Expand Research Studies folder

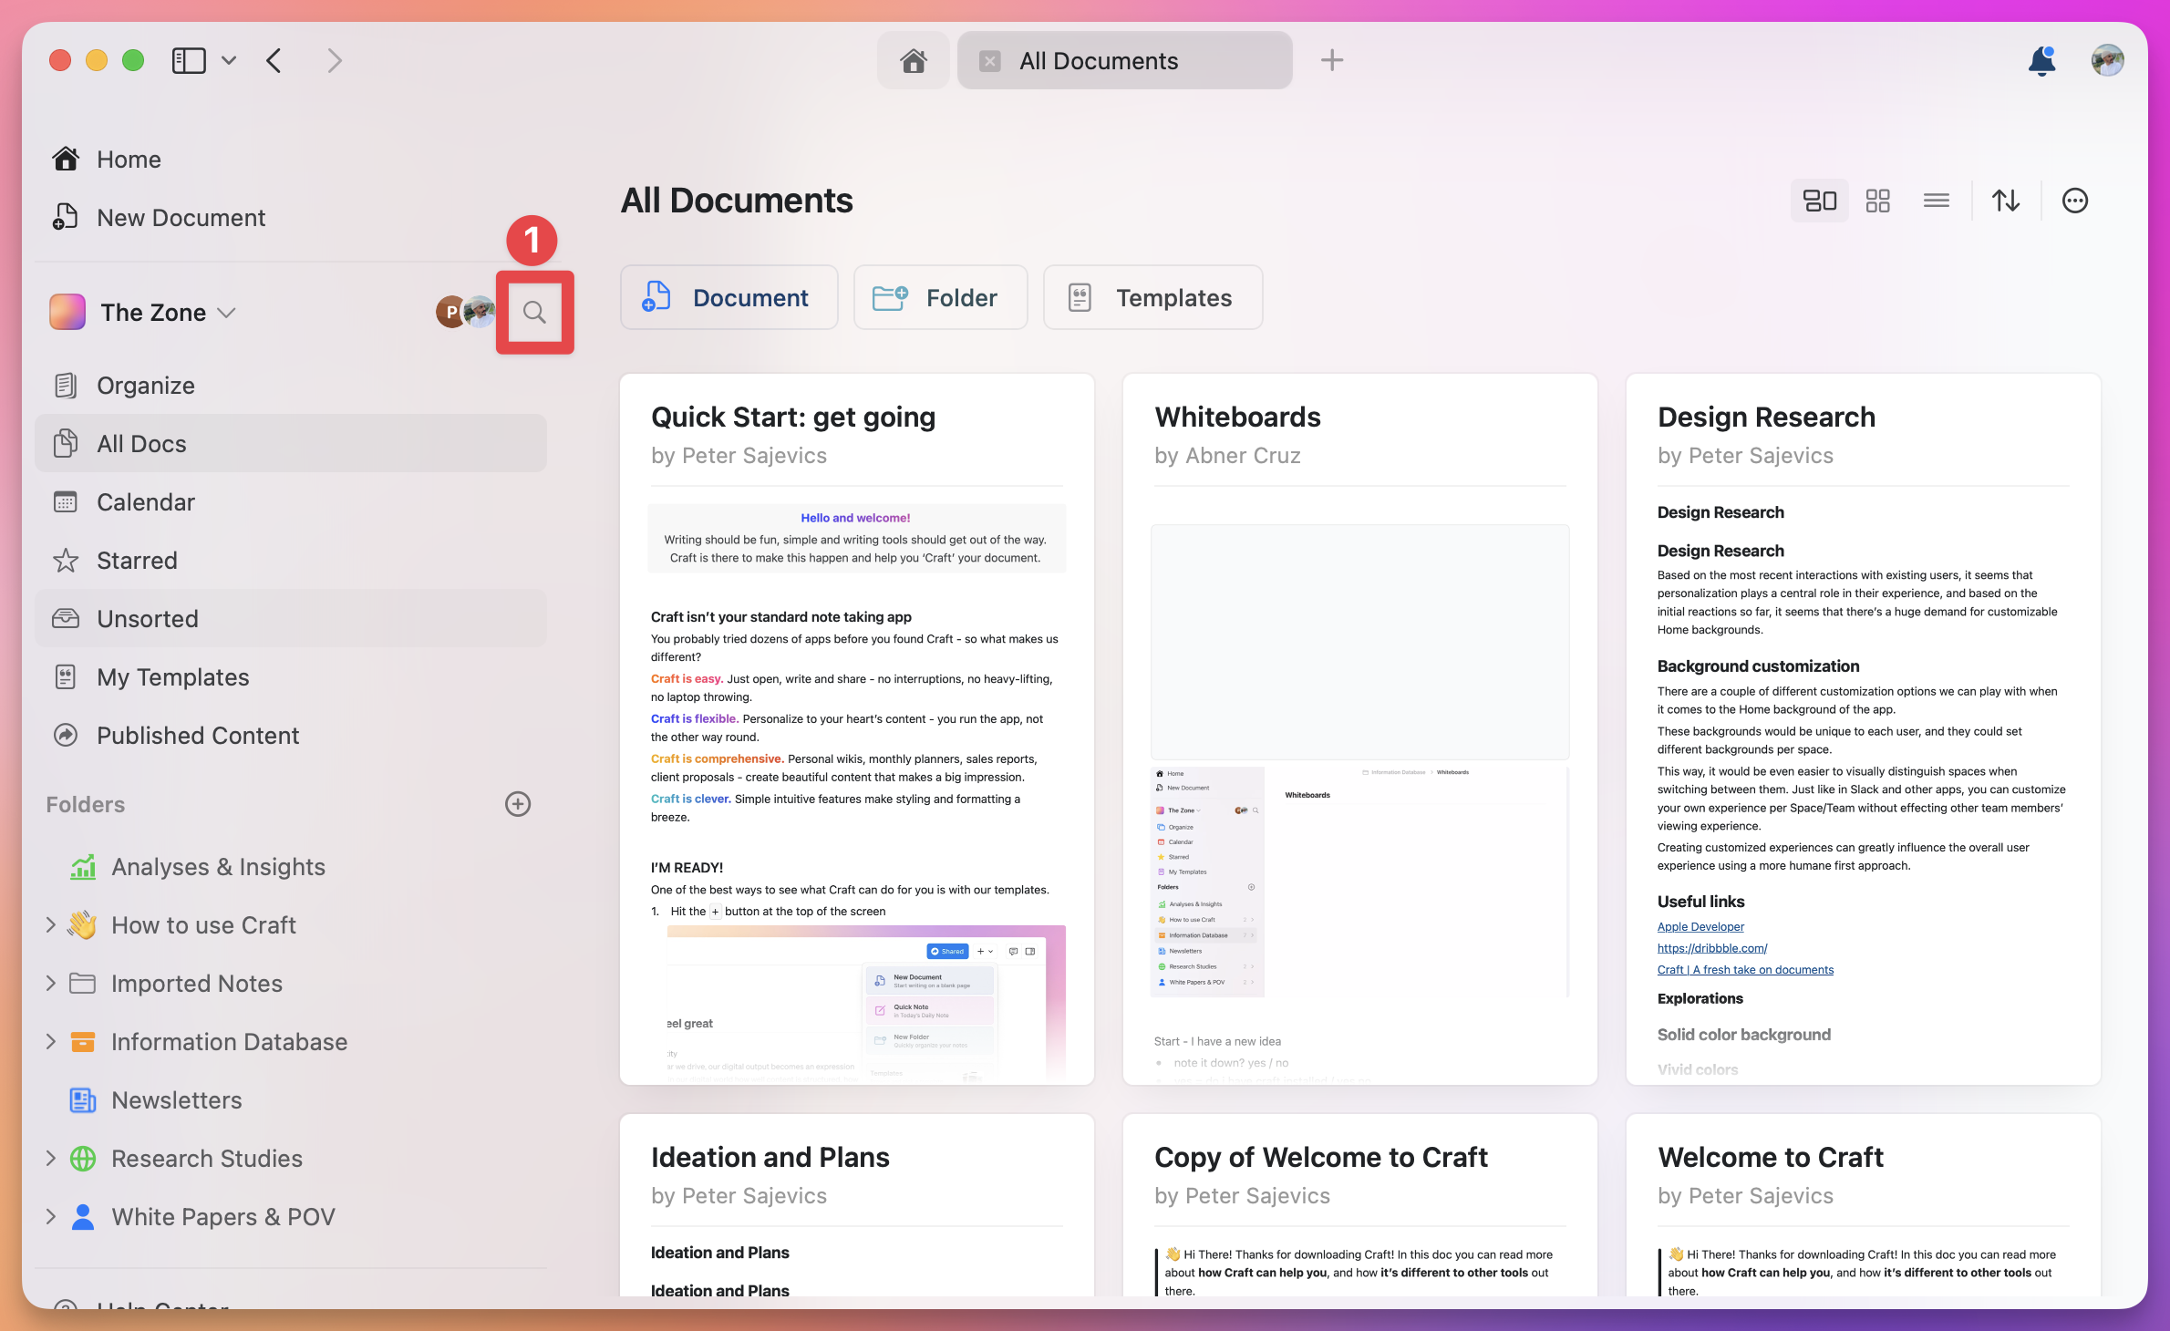(51, 1158)
